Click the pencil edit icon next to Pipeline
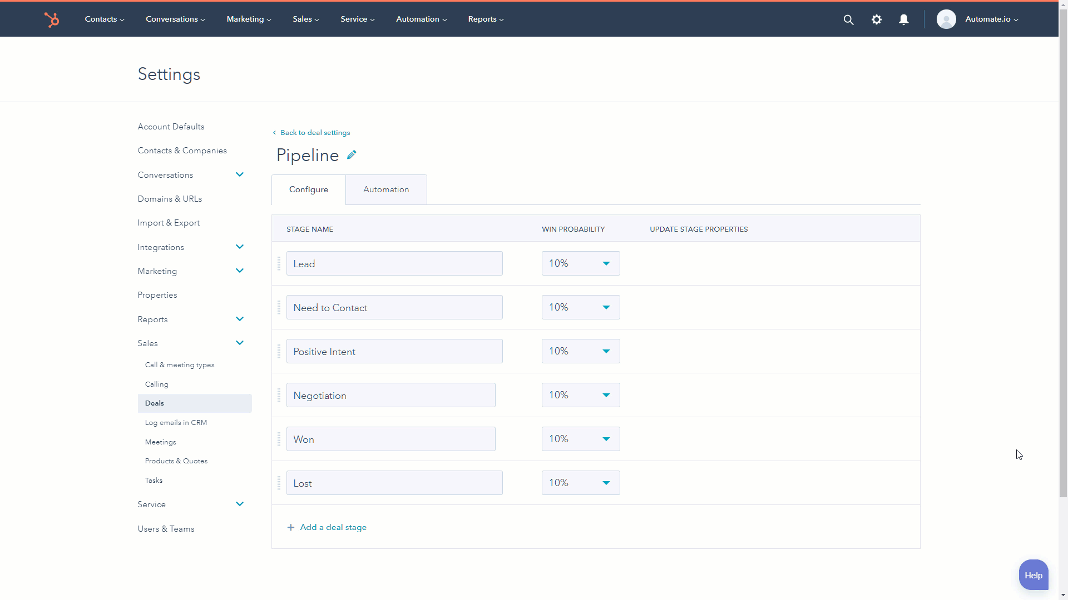The width and height of the screenshot is (1068, 600). click(350, 154)
